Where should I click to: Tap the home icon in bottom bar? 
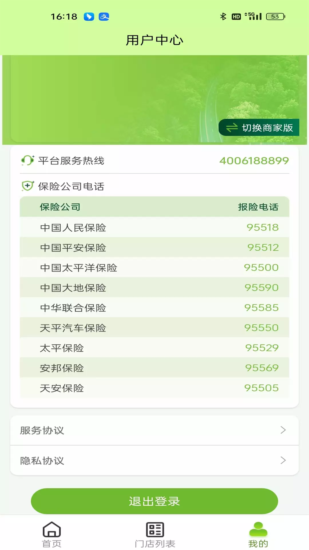tap(51, 529)
